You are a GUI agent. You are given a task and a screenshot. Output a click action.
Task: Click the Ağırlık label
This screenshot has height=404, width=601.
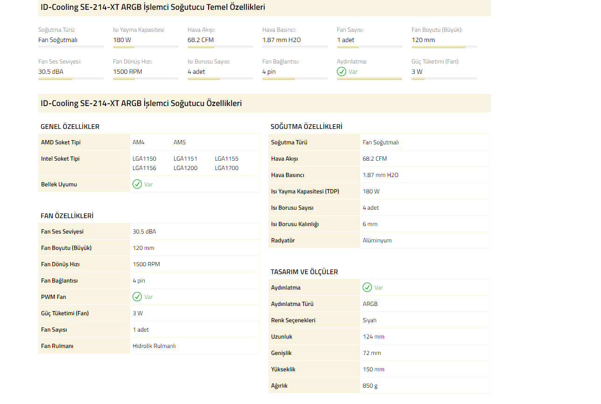coord(280,385)
